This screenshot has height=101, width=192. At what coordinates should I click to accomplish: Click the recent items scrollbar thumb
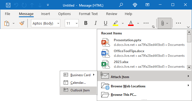[x=189, y=38]
